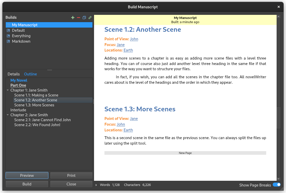Edit selected build with the pencil icon

(x=90, y=17)
